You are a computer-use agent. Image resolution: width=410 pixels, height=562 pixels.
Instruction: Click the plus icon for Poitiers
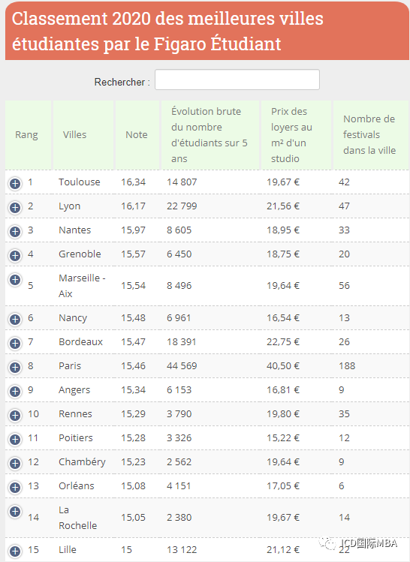[x=15, y=440]
